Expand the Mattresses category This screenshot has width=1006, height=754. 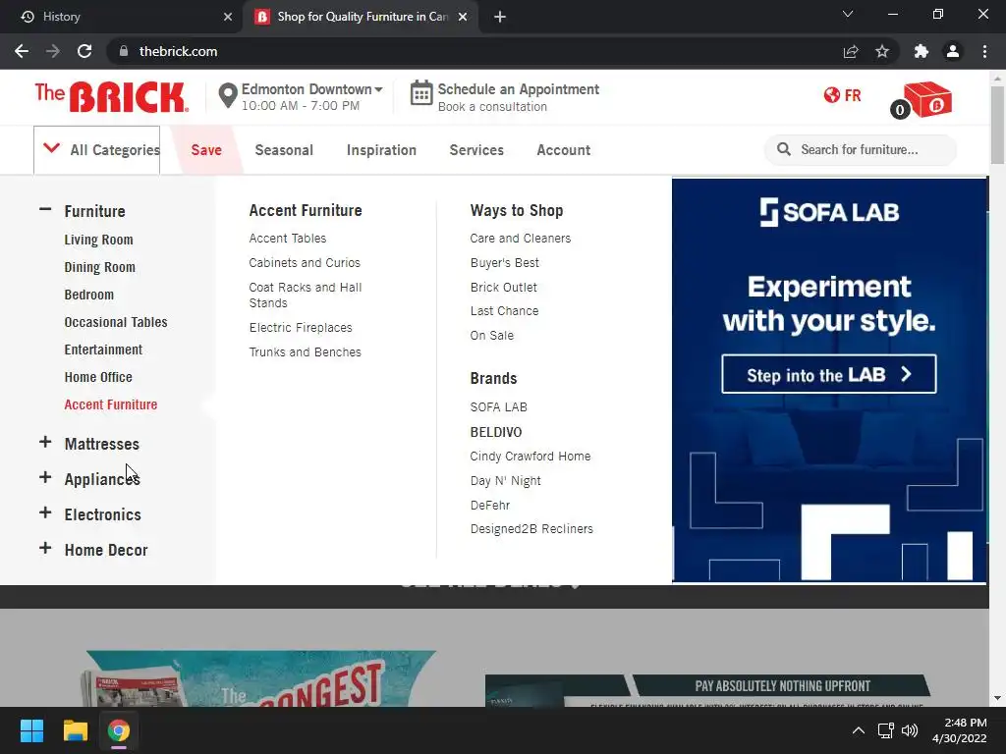pos(45,443)
